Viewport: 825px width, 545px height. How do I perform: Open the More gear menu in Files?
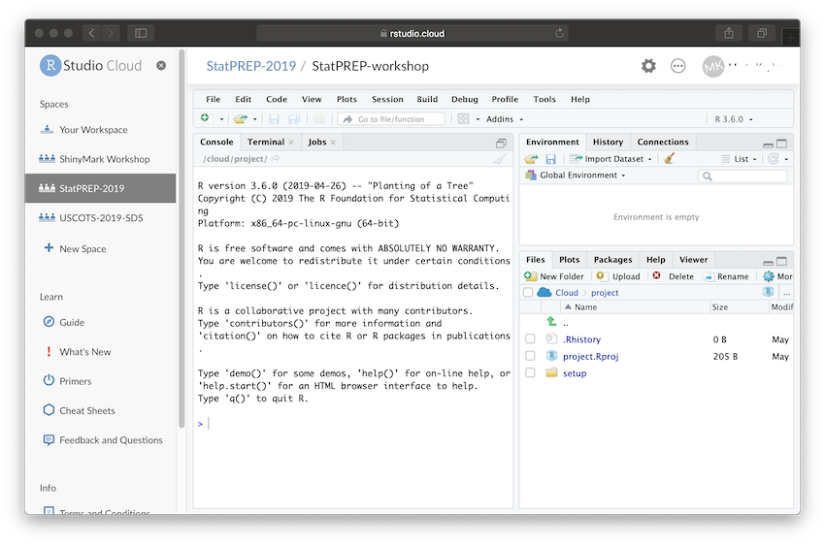(x=778, y=276)
